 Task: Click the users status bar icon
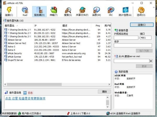(20, 113)
